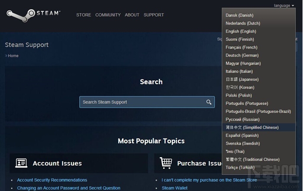
Task: Click the Account Issues card icon
Action: pyautogui.click(x=21, y=163)
